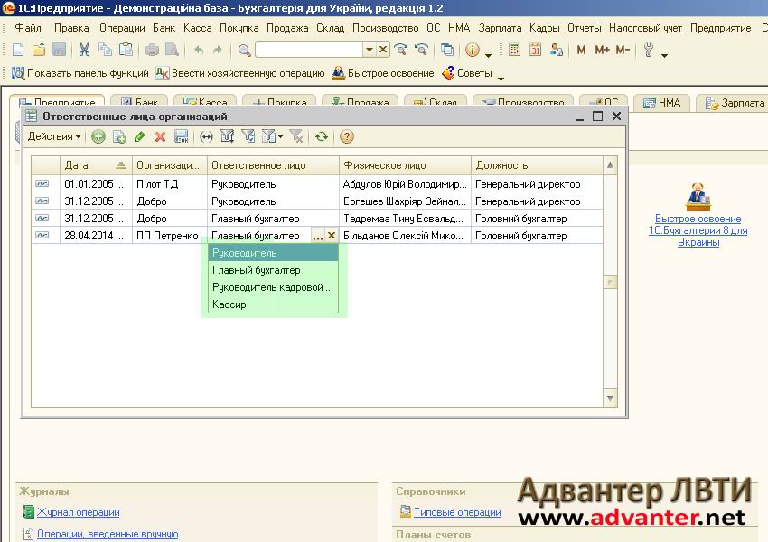
Task: Open the Действия dropdown menu
Action: point(54,136)
